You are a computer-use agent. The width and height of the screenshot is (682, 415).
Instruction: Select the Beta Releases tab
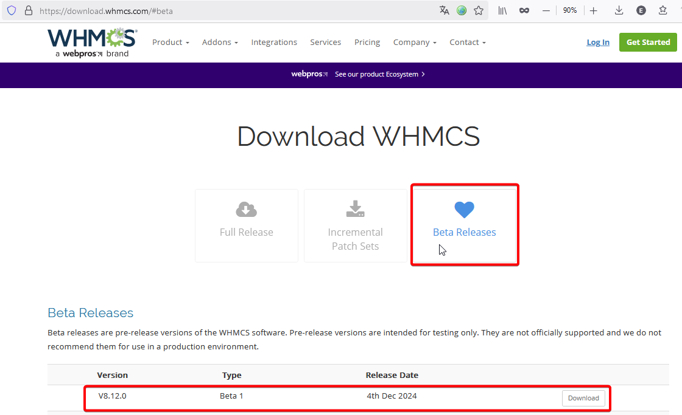tap(465, 226)
